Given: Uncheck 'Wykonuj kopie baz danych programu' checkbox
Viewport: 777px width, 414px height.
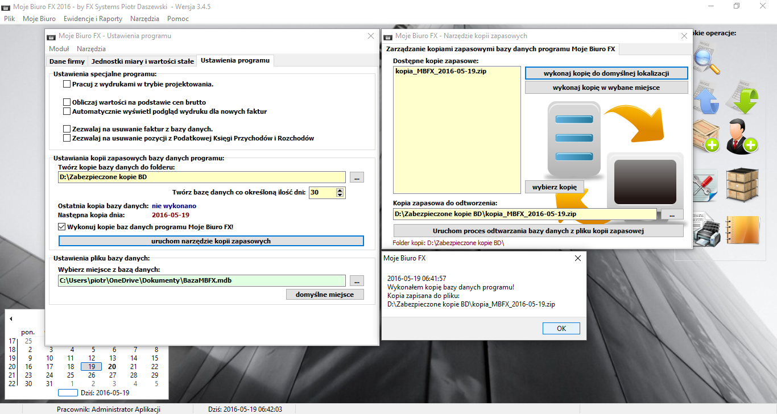Looking at the screenshot, I should pos(62,227).
